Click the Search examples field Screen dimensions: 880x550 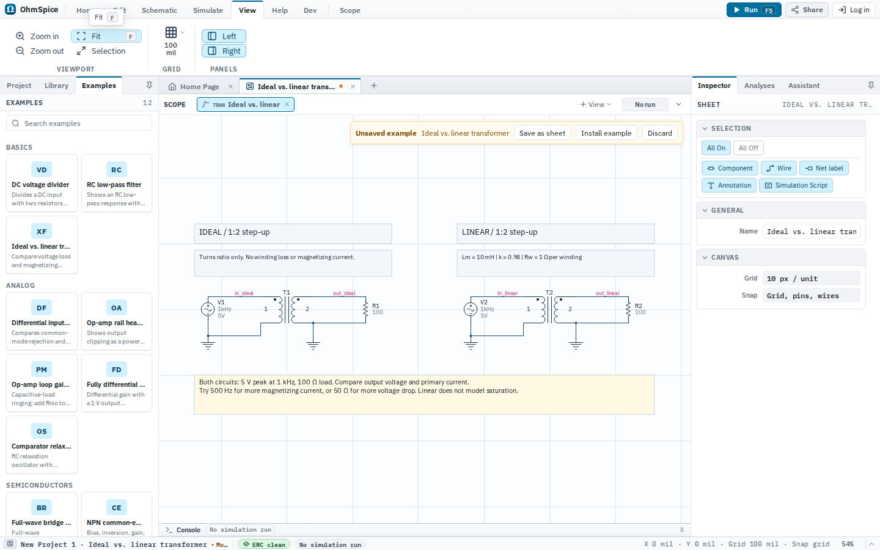click(79, 123)
